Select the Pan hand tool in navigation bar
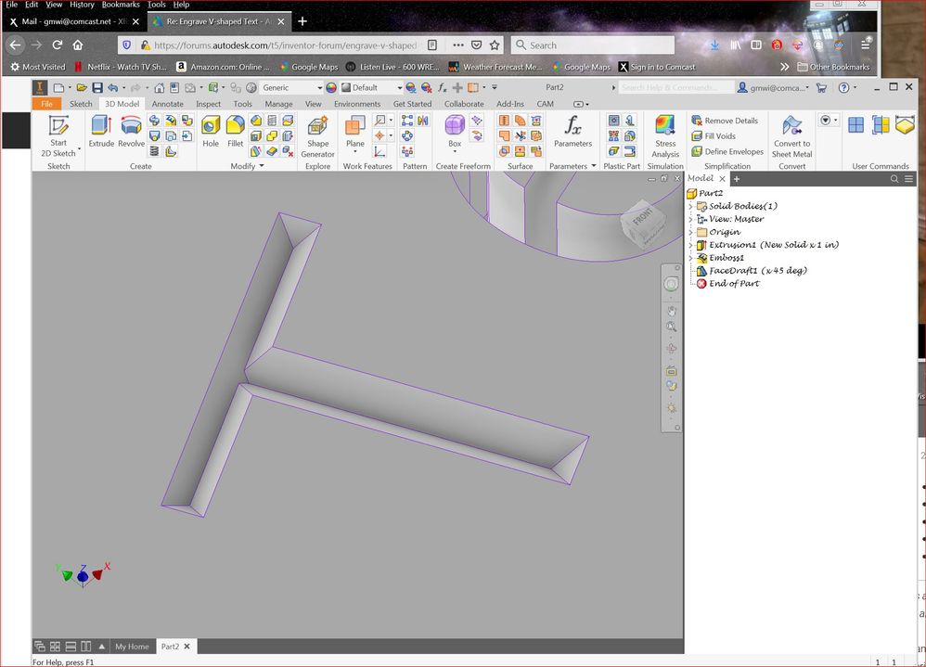Screen dimensions: 926x667 tap(671, 311)
